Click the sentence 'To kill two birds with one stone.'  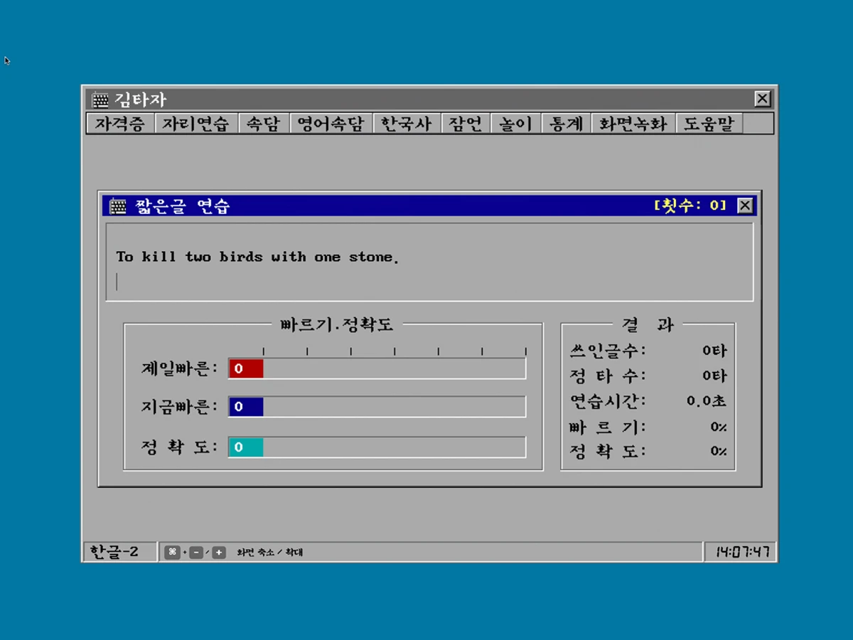(x=257, y=257)
